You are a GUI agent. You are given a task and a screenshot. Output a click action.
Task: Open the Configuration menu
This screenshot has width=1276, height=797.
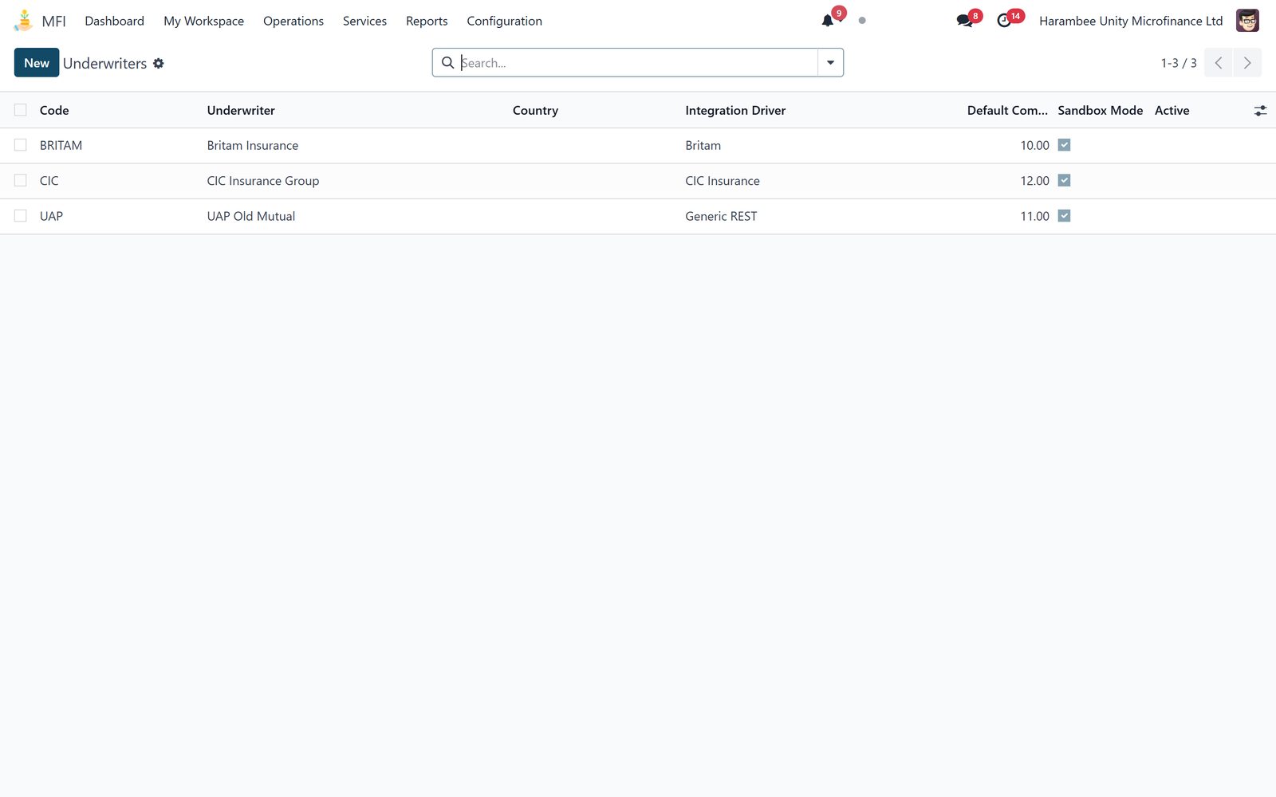tap(505, 21)
